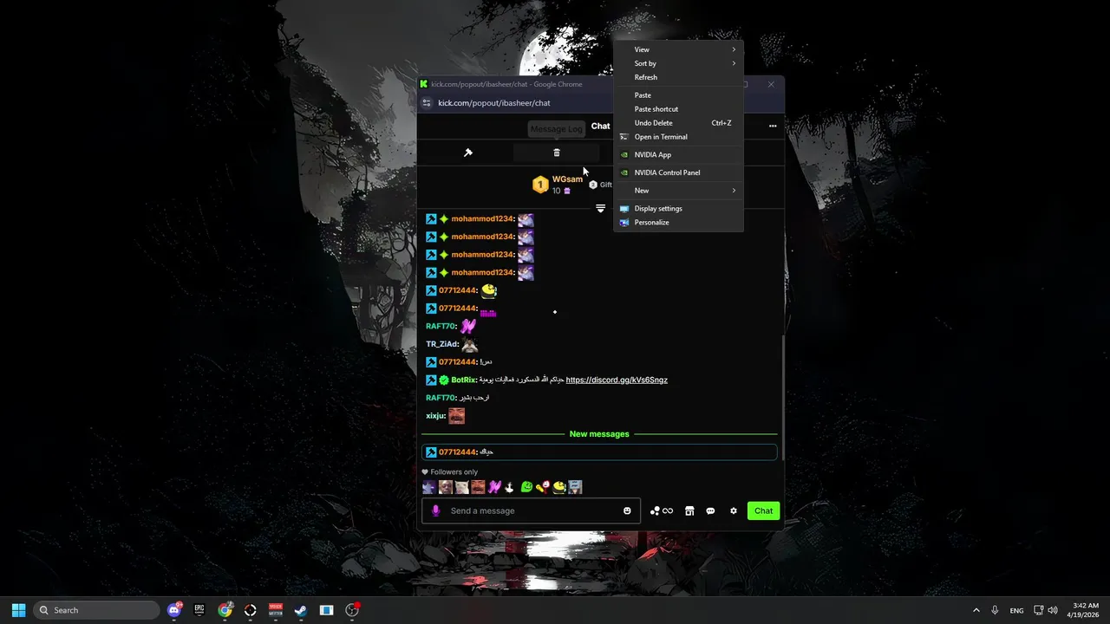Open the shop storefront icon
This screenshot has width=1110, height=624.
(689, 510)
